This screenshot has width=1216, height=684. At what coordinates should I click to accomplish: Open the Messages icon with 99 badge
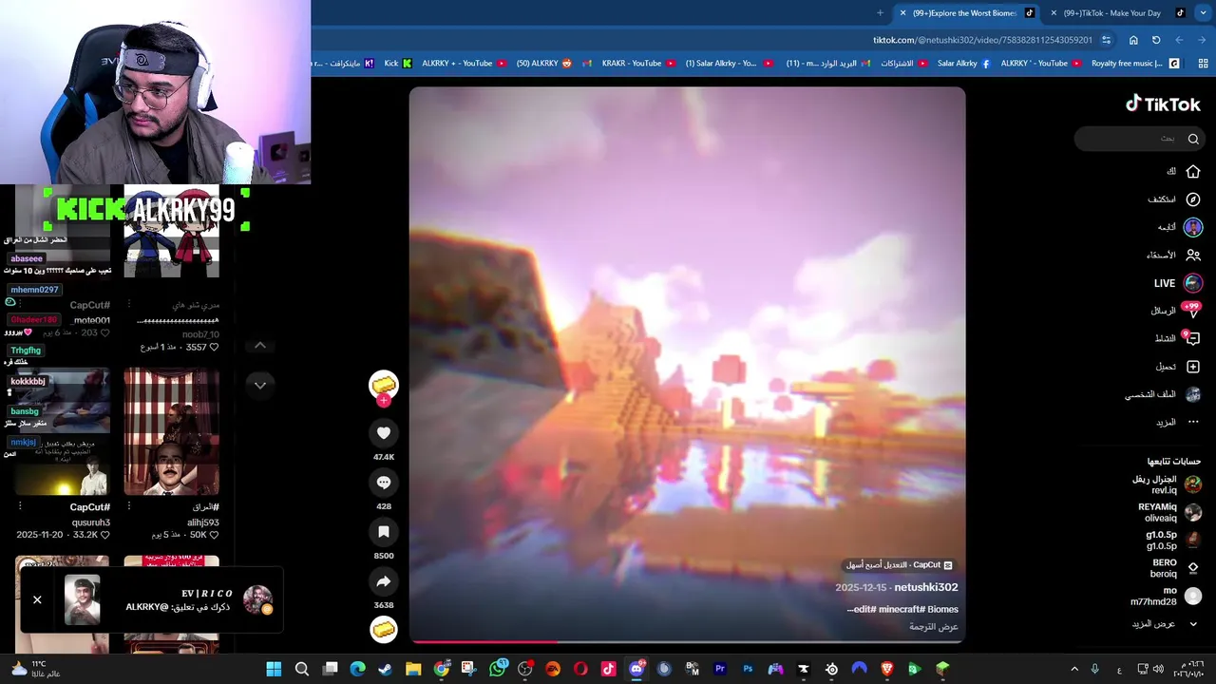(1193, 311)
